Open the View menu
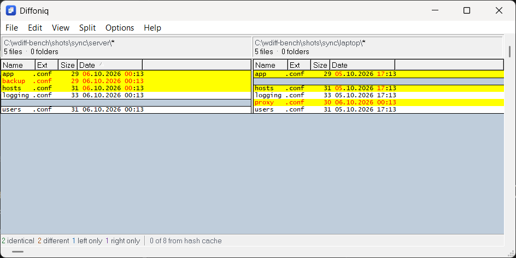516x258 pixels. [61, 28]
